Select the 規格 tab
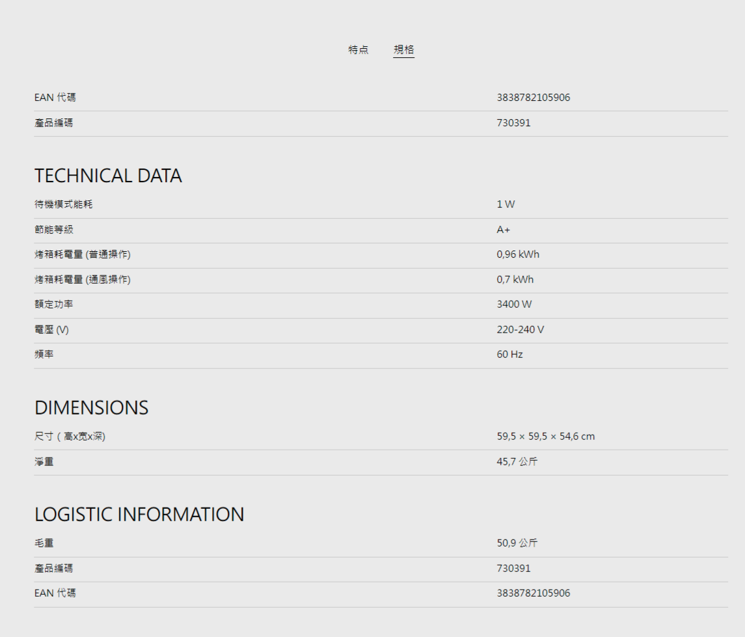745x637 pixels. coord(403,50)
